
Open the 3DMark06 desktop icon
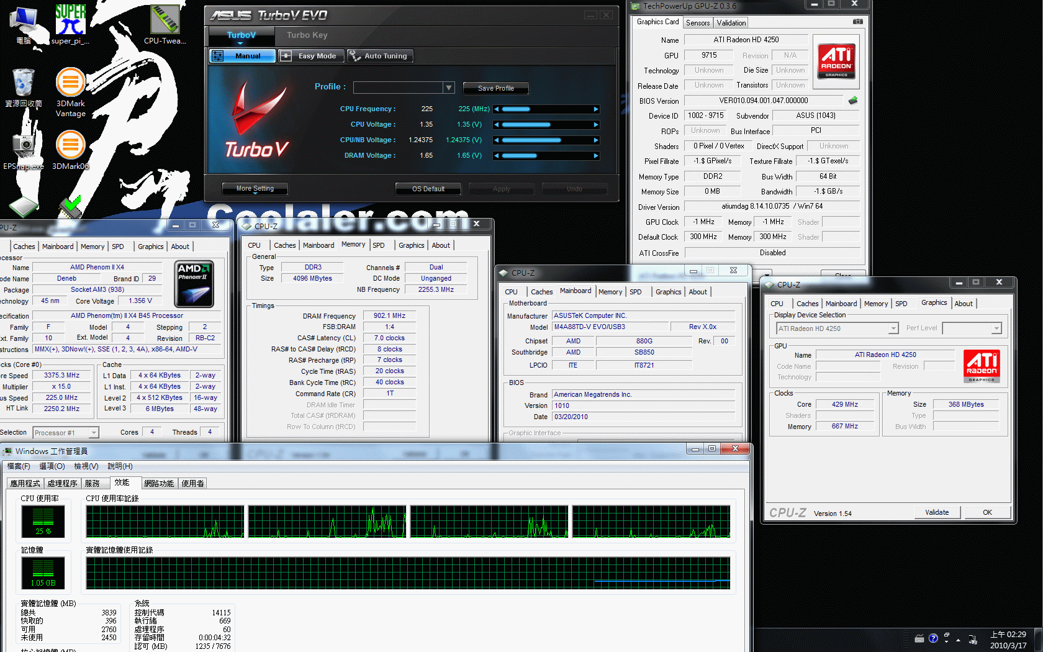click(71, 151)
